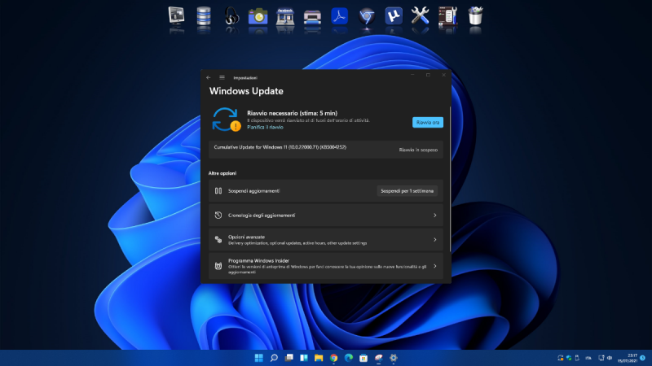The image size is (652, 366).
Task: Open the Settings hamburger navigation menu
Action: 222,77
